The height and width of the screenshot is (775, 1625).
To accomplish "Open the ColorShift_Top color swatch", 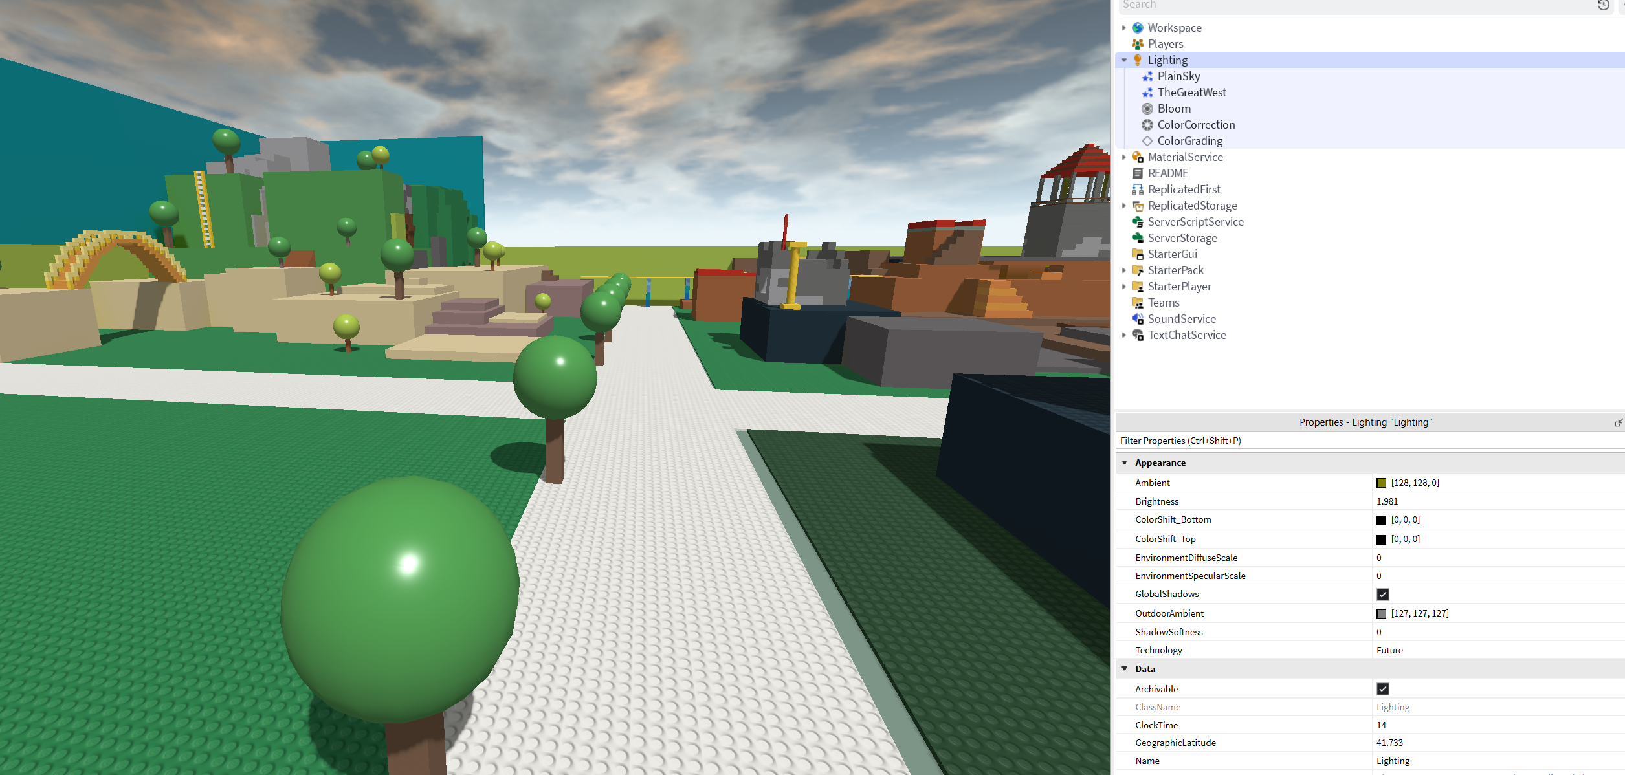I will (x=1381, y=540).
